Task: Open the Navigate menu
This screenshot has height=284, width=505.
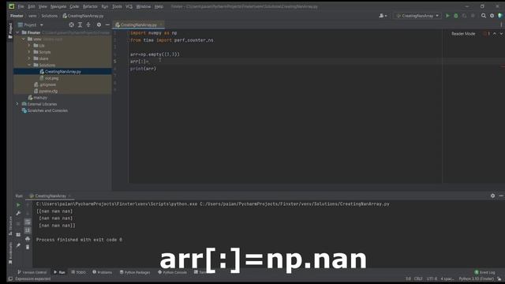Action: pyautogui.click(x=58, y=6)
